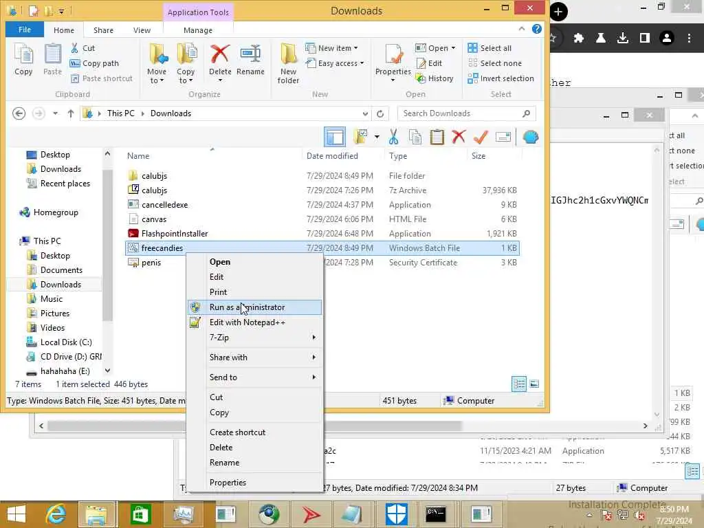This screenshot has width=704, height=528.
Task: Select the cancelledexe application file
Action: pyautogui.click(x=322, y=205)
